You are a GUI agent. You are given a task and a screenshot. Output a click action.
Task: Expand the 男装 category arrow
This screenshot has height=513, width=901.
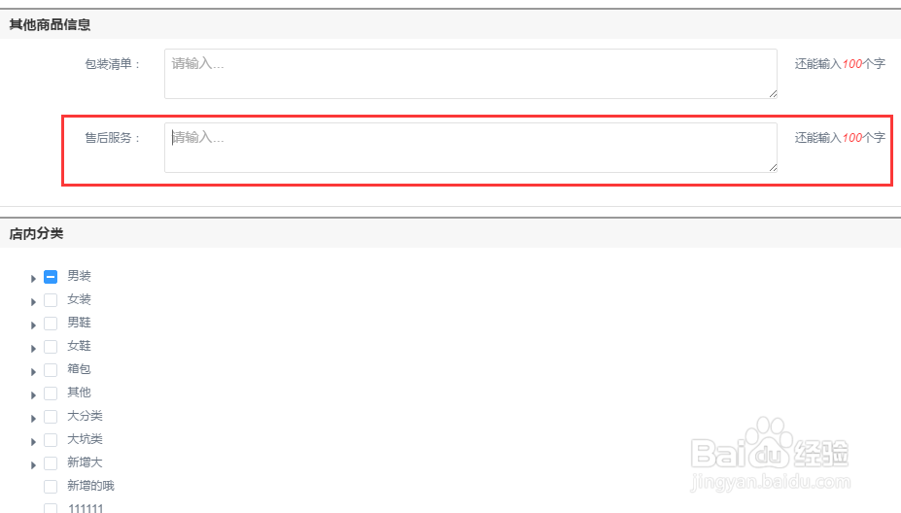(x=33, y=278)
